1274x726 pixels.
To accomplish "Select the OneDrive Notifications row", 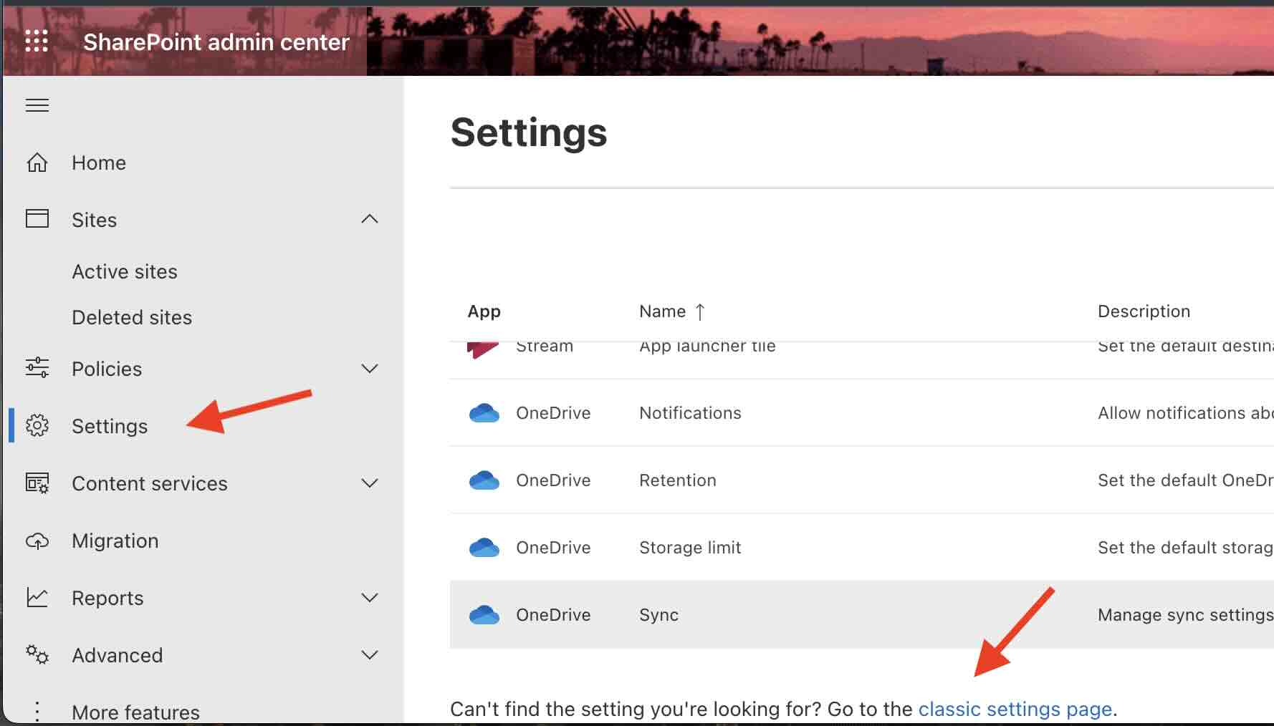I will click(x=689, y=412).
